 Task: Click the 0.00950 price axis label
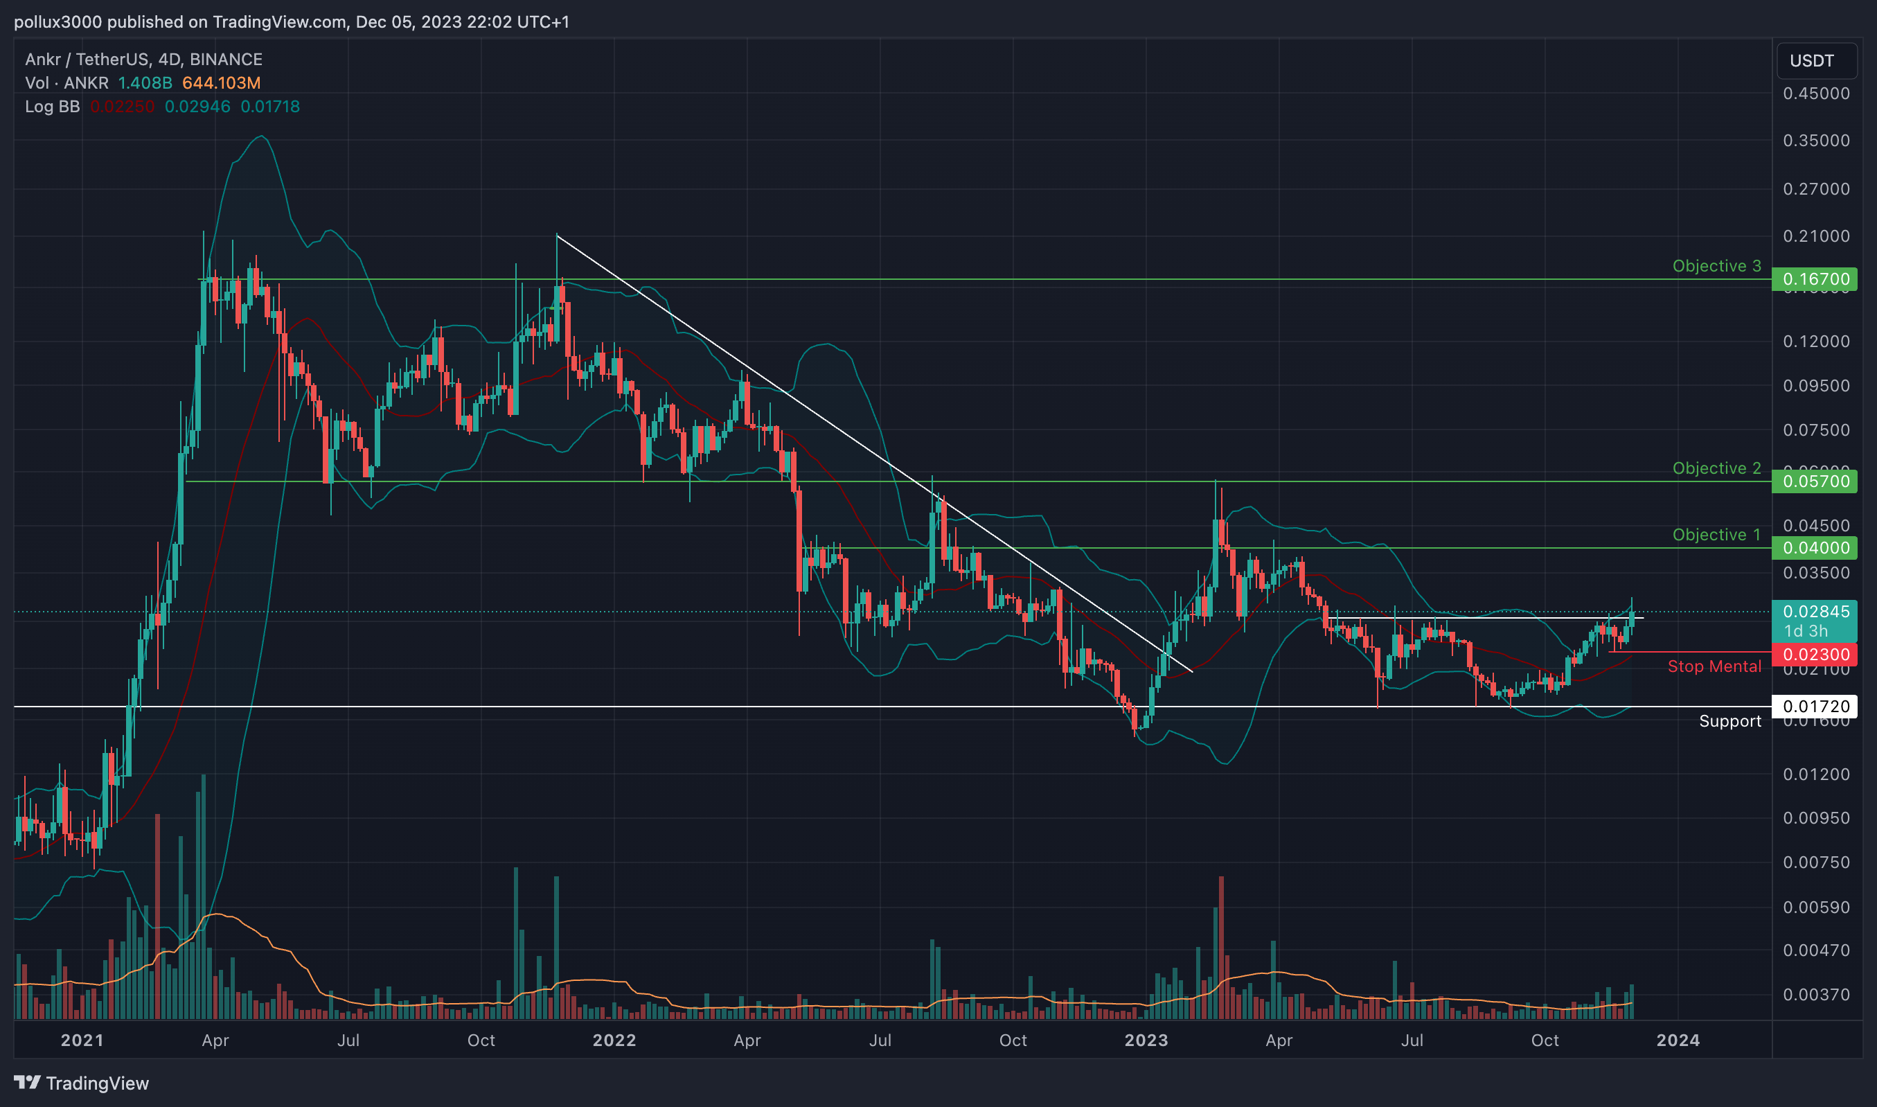[1816, 818]
